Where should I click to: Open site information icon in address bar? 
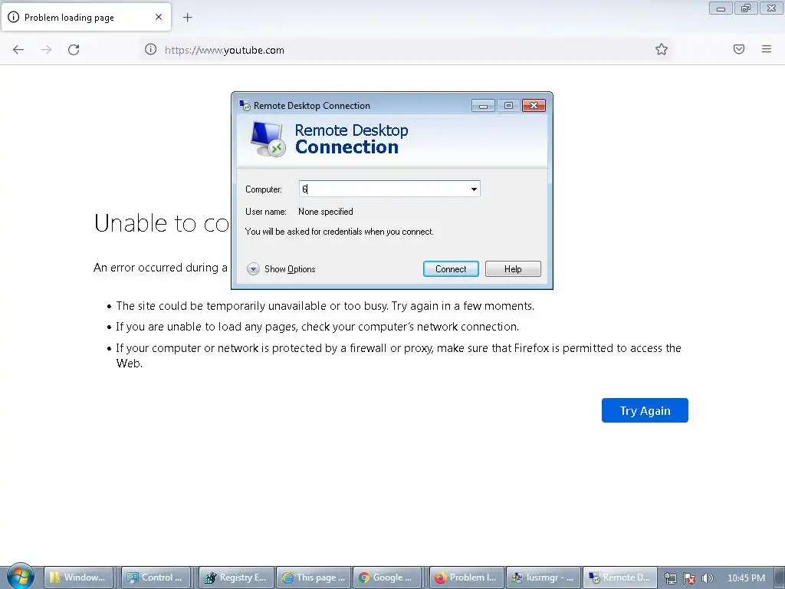tap(151, 49)
